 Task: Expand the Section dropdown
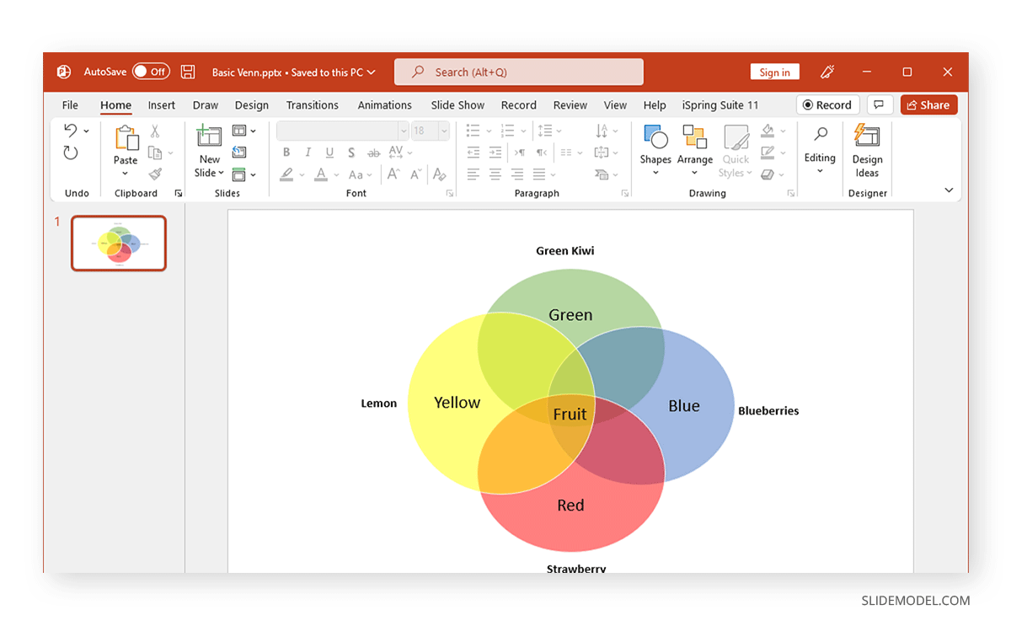253,174
